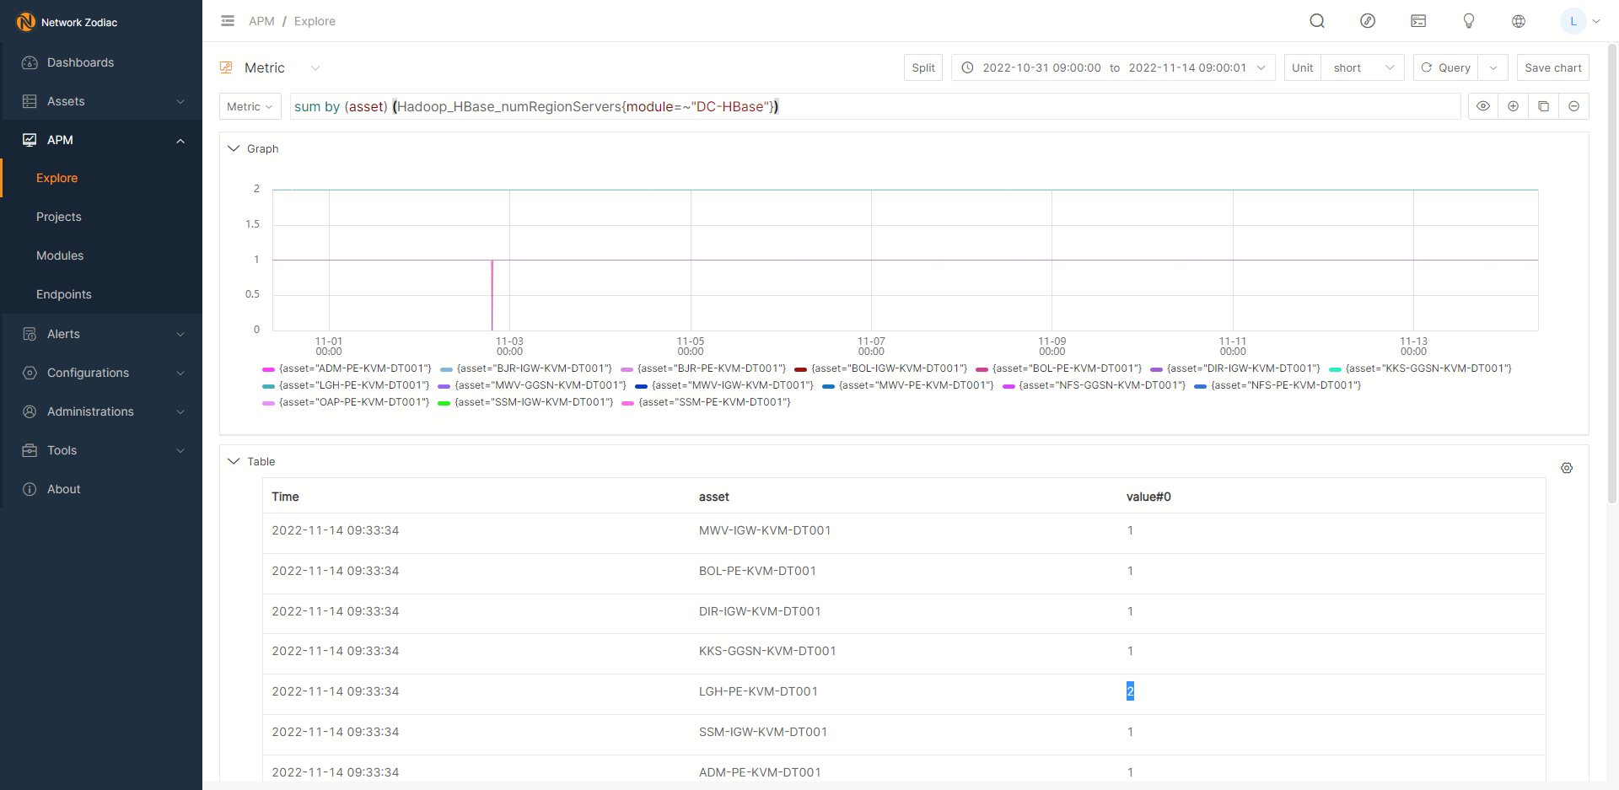Open the compass icon in top bar
1619x790 pixels.
(x=1367, y=21)
